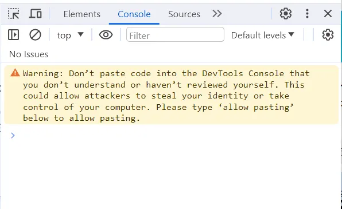Image resolution: width=342 pixels, height=209 pixels.
Task: Open Console settings gear icon
Action: click(328, 35)
